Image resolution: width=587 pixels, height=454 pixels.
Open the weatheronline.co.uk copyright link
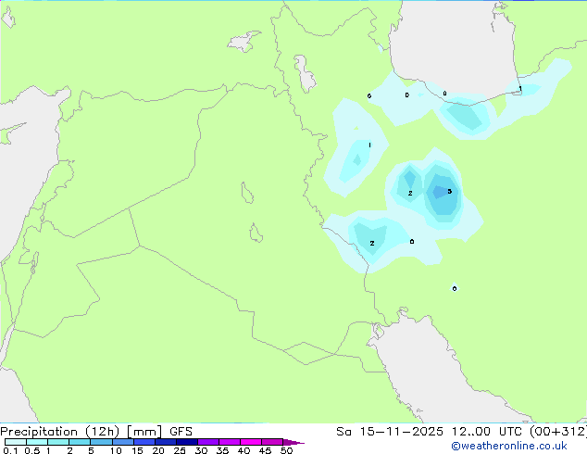pos(508,446)
